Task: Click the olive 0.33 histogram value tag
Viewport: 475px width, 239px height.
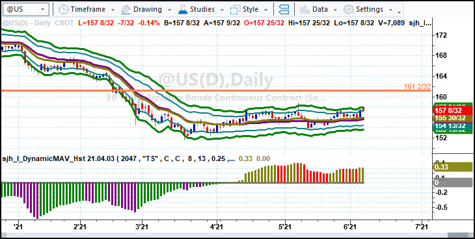Action: 453,167
